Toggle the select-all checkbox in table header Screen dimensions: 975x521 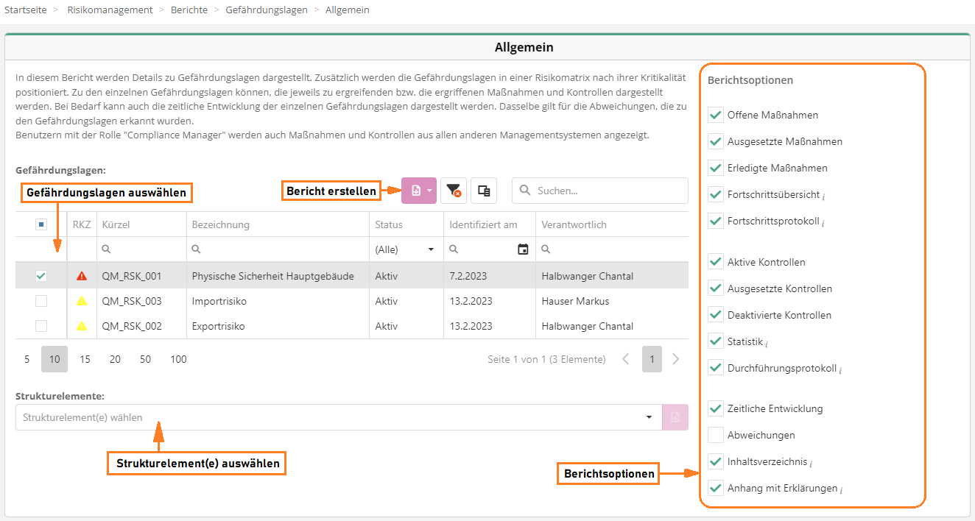41,224
